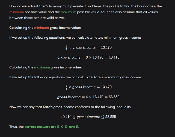Viewport: 175px width, 137px height.
Task: Click the text about Kate's minimum gross income
Action: pyautogui.click(x=75, y=38)
